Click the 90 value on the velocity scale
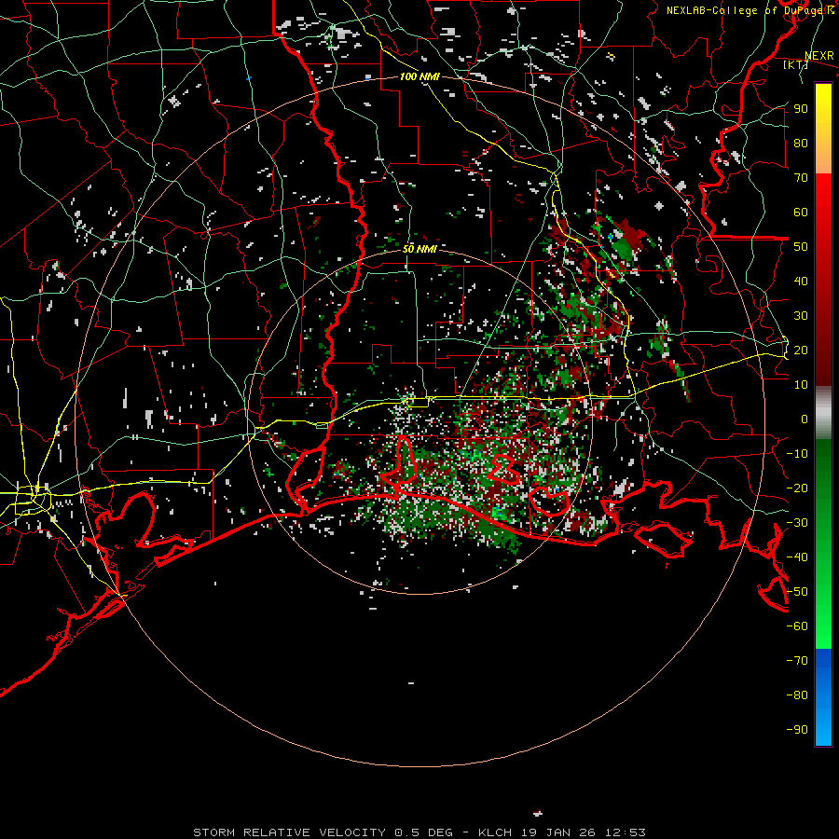The width and height of the screenshot is (839, 839). click(801, 109)
